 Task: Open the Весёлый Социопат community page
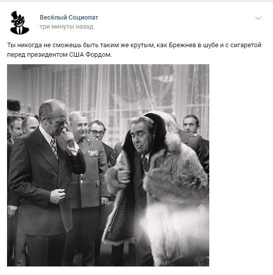69,18
